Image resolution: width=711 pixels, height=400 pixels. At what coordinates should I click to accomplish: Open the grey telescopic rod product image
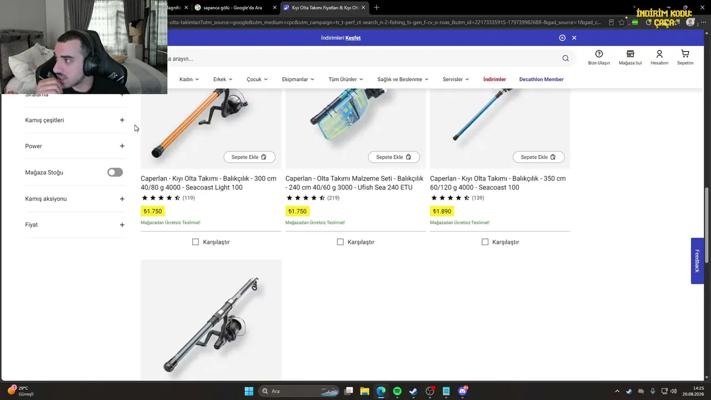pyautogui.click(x=211, y=320)
